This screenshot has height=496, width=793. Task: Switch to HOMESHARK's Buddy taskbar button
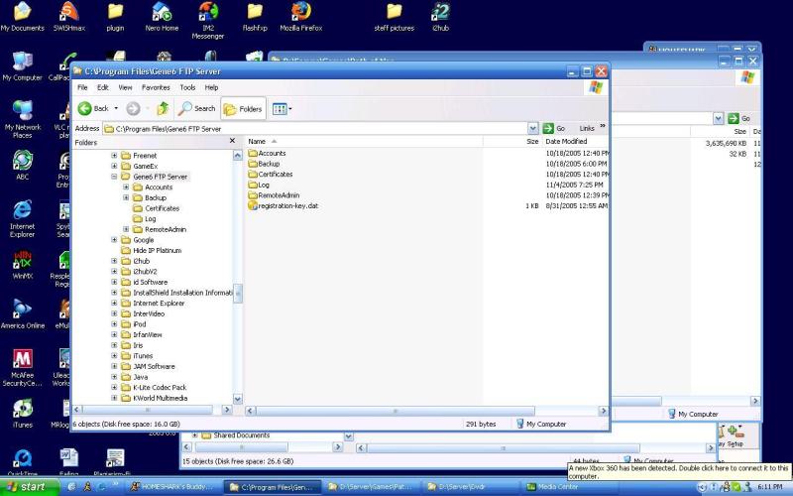point(173,487)
